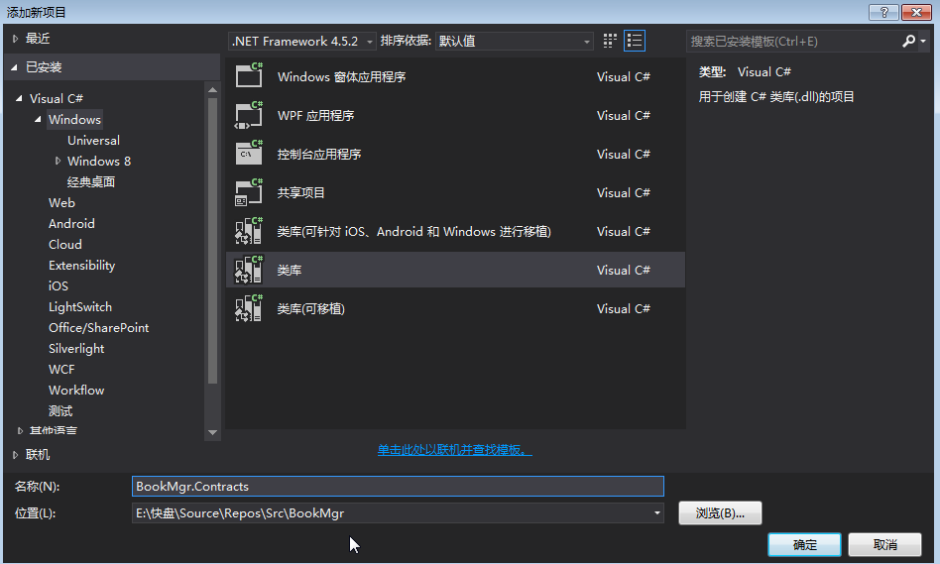Click the Windows 窗体应用程序 template icon

click(249, 75)
